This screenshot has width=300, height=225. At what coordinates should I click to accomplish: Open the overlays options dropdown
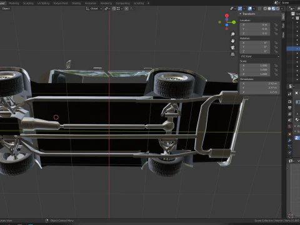click(254, 9)
